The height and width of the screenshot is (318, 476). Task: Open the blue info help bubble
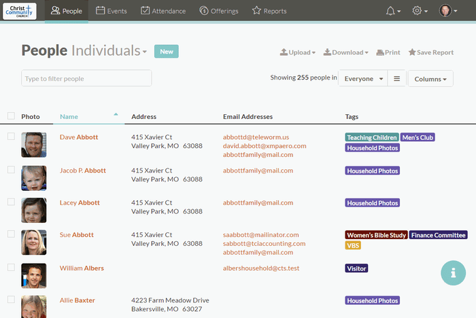pos(453,272)
